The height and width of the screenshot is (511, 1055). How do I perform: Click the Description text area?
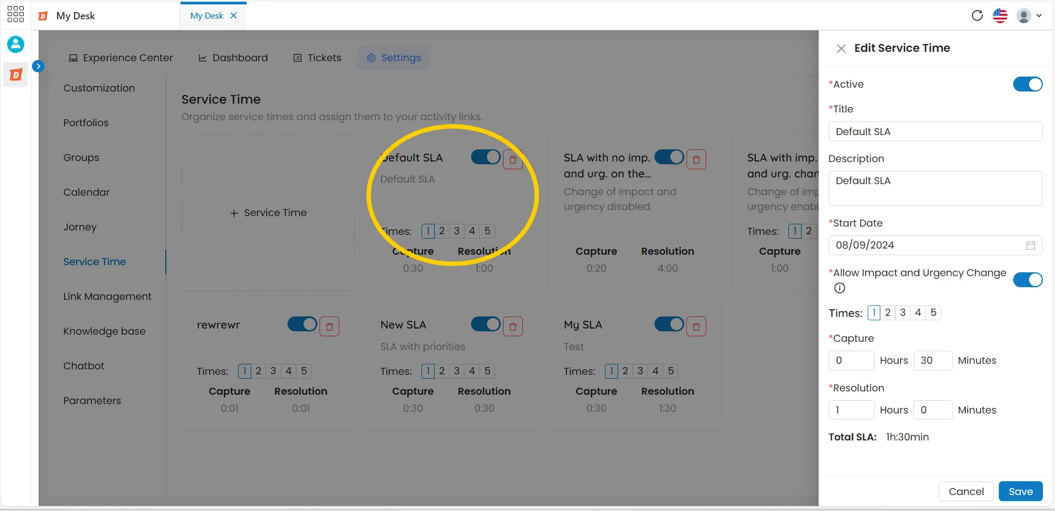pos(935,188)
